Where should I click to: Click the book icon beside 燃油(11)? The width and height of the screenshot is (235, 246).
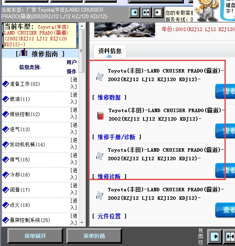[x=6, y=99]
